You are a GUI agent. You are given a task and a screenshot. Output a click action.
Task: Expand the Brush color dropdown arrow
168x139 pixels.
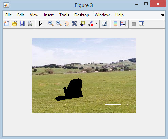[x=96, y=24]
